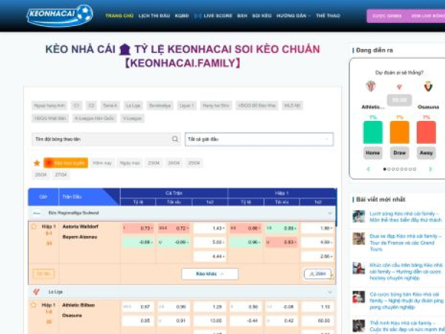Click the orange Draw percentage bar
The image size is (445, 334).
tap(400, 132)
